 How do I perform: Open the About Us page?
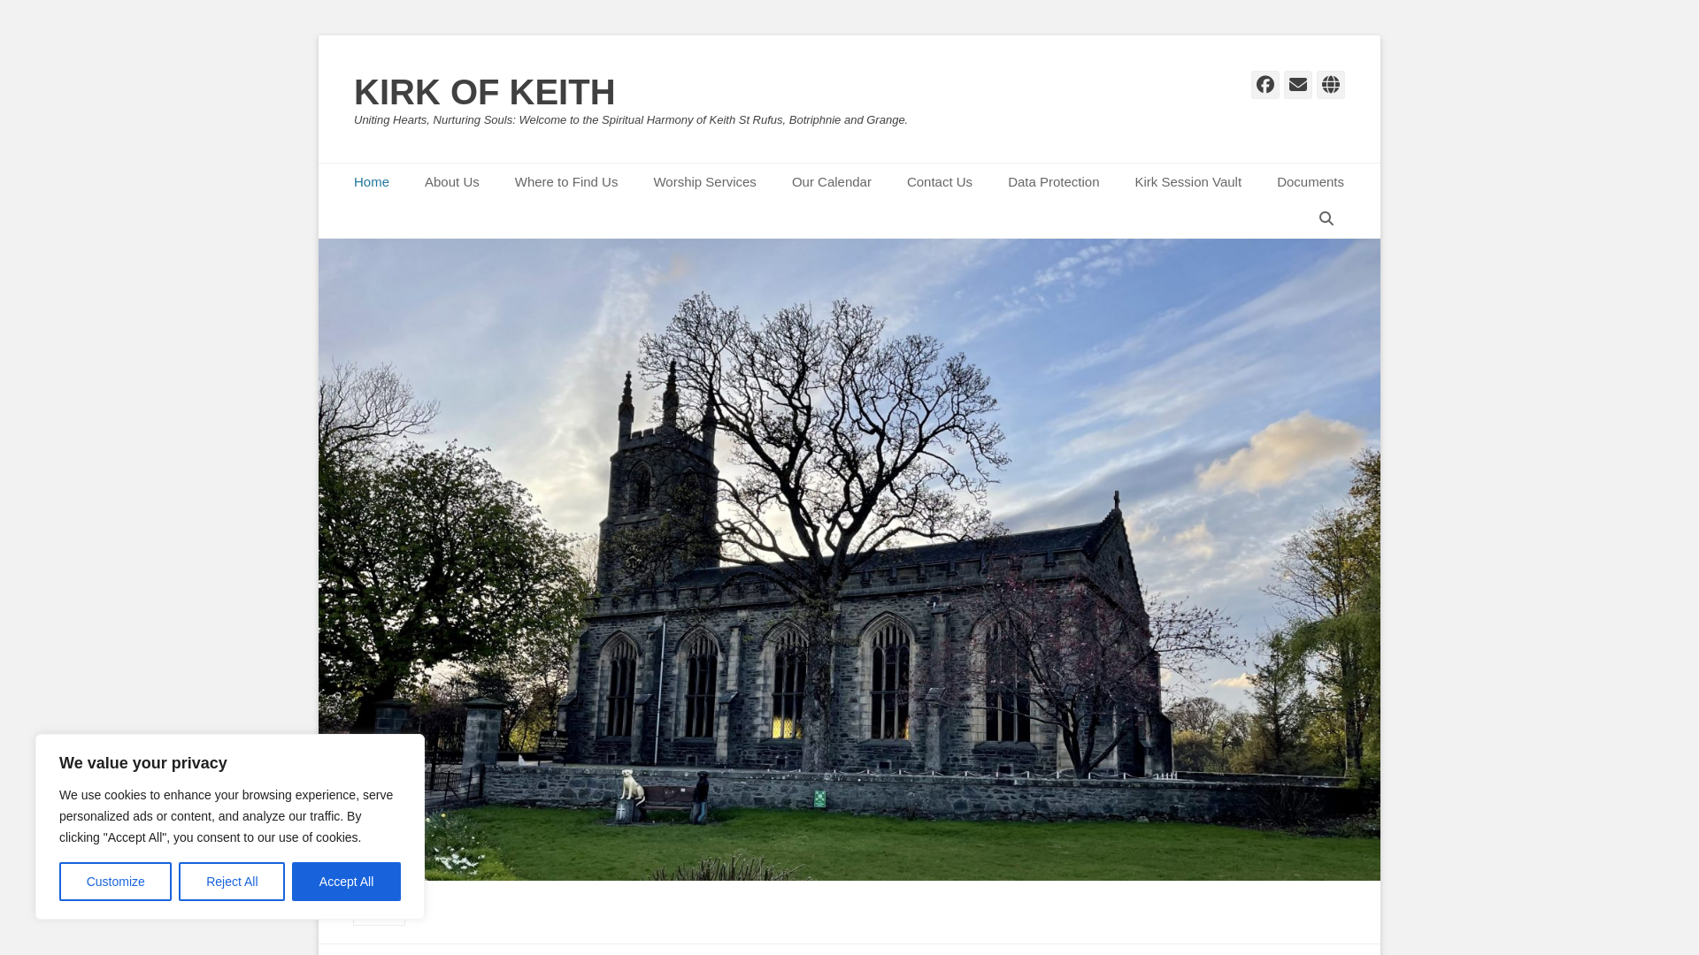pos(451,182)
